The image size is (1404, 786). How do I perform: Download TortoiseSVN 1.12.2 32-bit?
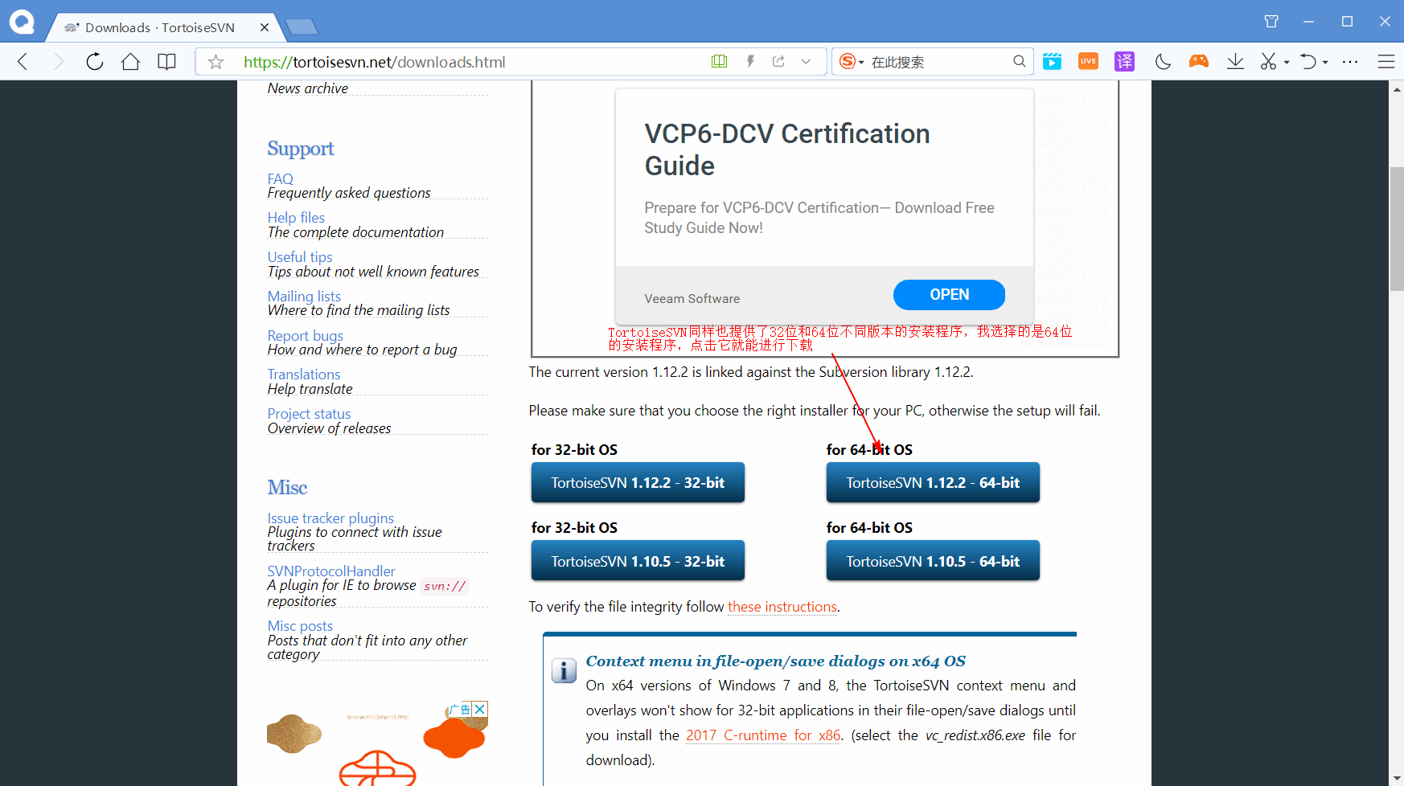click(638, 482)
